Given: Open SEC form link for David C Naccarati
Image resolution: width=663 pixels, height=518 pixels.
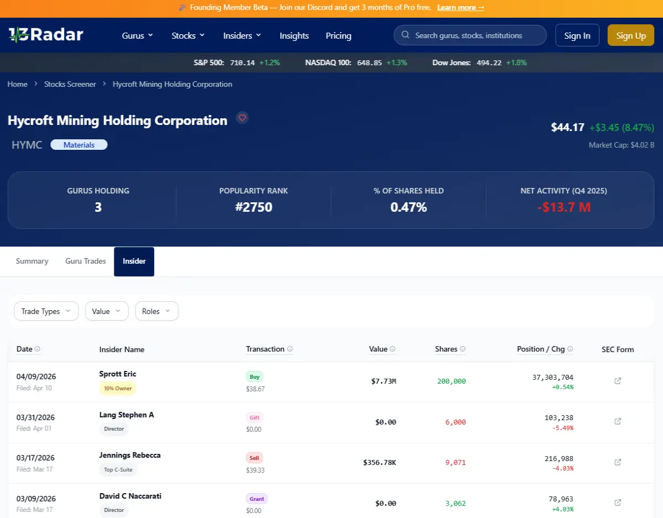Looking at the screenshot, I should pos(618,503).
